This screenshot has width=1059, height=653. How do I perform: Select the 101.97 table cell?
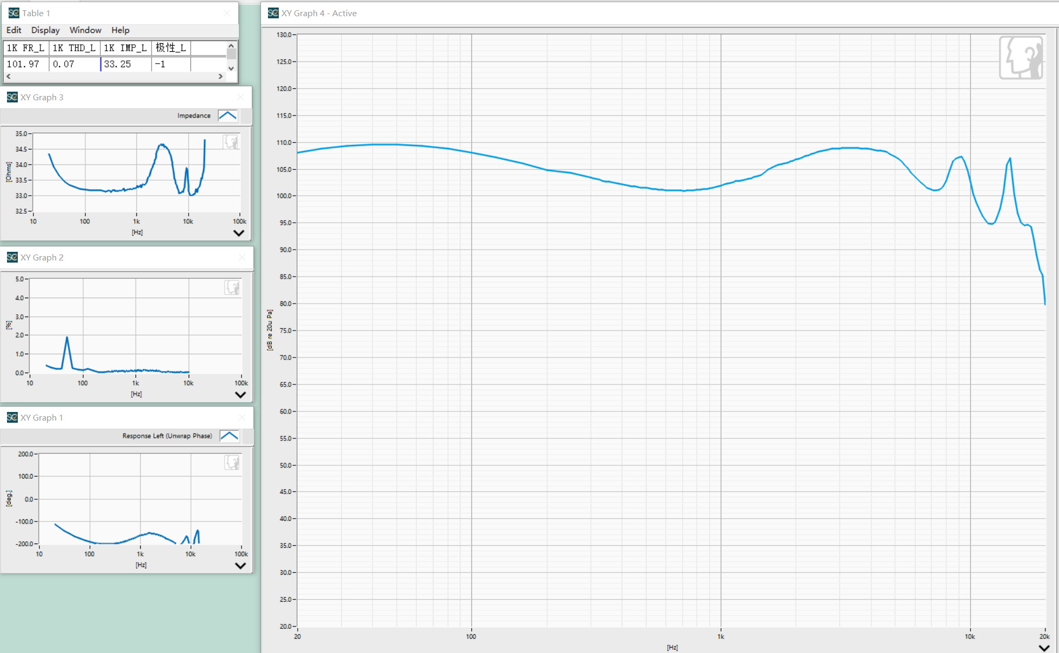(26, 64)
